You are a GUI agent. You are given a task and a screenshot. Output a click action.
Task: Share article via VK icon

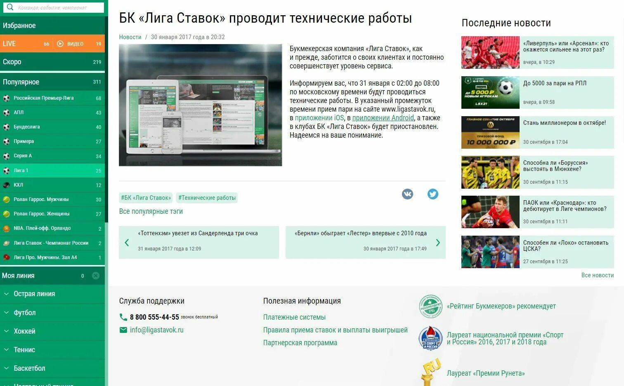coord(407,194)
